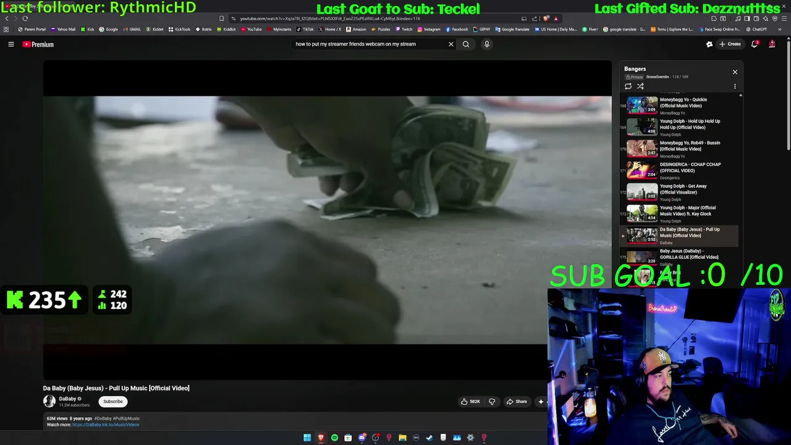This screenshot has height=445, width=791.
Task: Open Brave Rewards triangle icon
Action: 556,19
